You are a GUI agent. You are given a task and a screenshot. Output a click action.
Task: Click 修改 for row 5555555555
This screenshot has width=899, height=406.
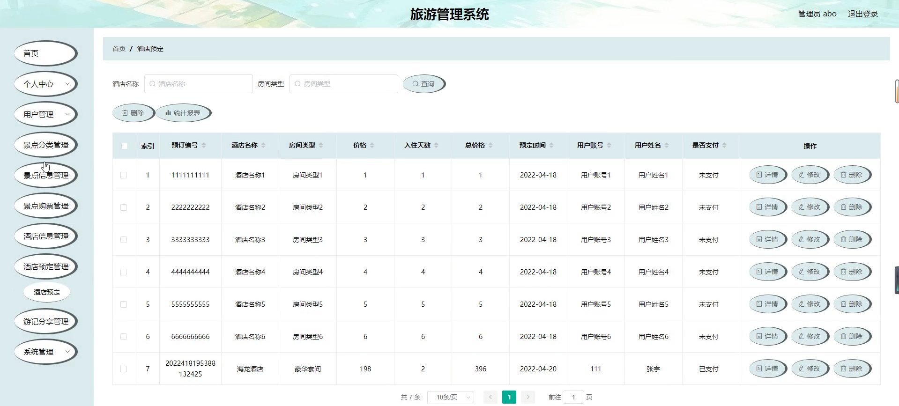point(810,304)
